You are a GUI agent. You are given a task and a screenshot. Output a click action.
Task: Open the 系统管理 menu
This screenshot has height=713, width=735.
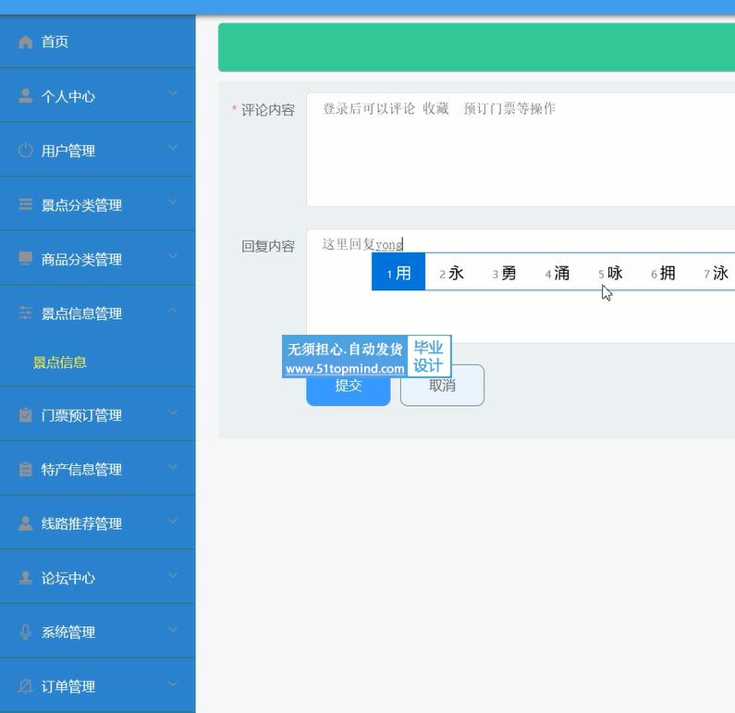coord(97,632)
